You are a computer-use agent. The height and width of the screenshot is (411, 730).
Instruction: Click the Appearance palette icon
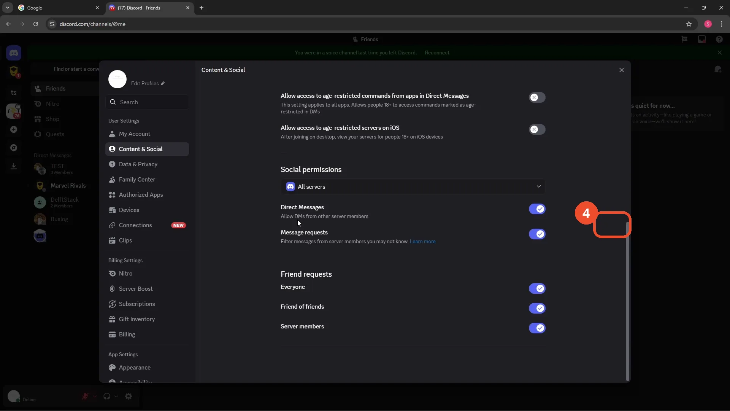[112, 368]
